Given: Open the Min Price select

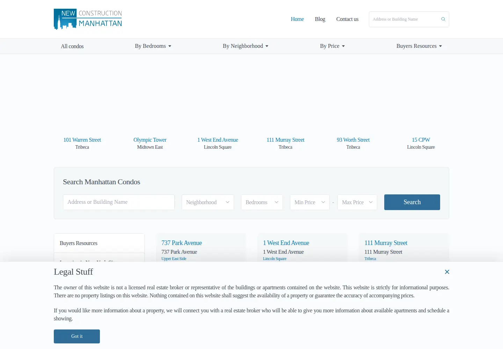Looking at the screenshot, I should pyautogui.click(x=310, y=202).
